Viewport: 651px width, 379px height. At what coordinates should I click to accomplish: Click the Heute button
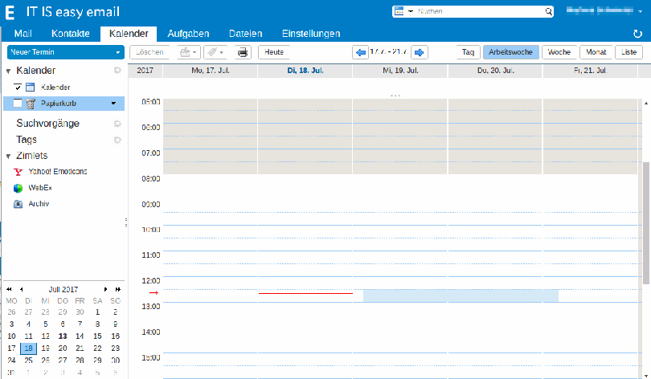tap(274, 52)
